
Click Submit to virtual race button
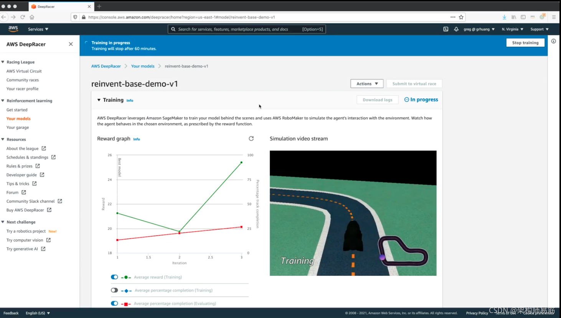[x=414, y=84]
